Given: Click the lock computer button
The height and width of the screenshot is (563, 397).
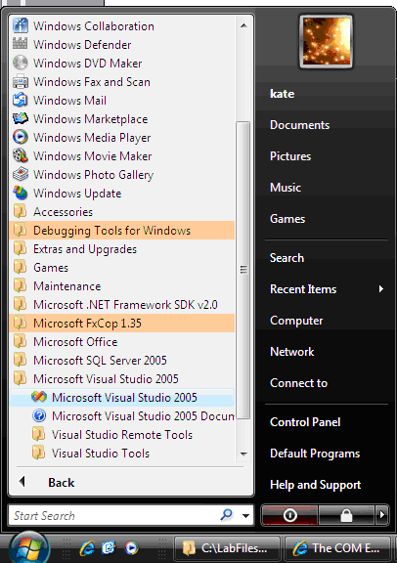Looking at the screenshot, I should tap(346, 515).
